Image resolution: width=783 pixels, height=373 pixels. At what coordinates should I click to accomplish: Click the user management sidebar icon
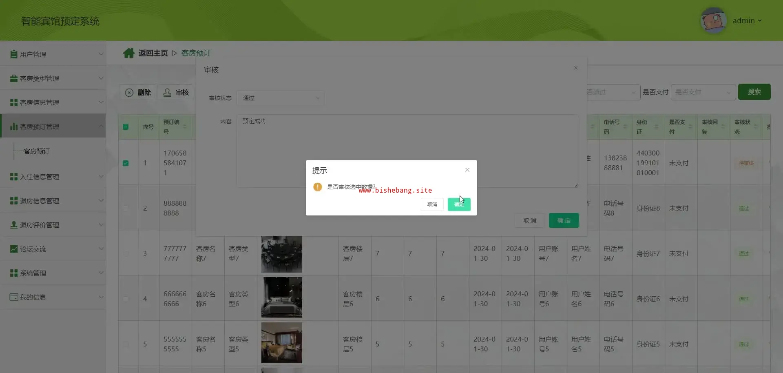coord(14,54)
